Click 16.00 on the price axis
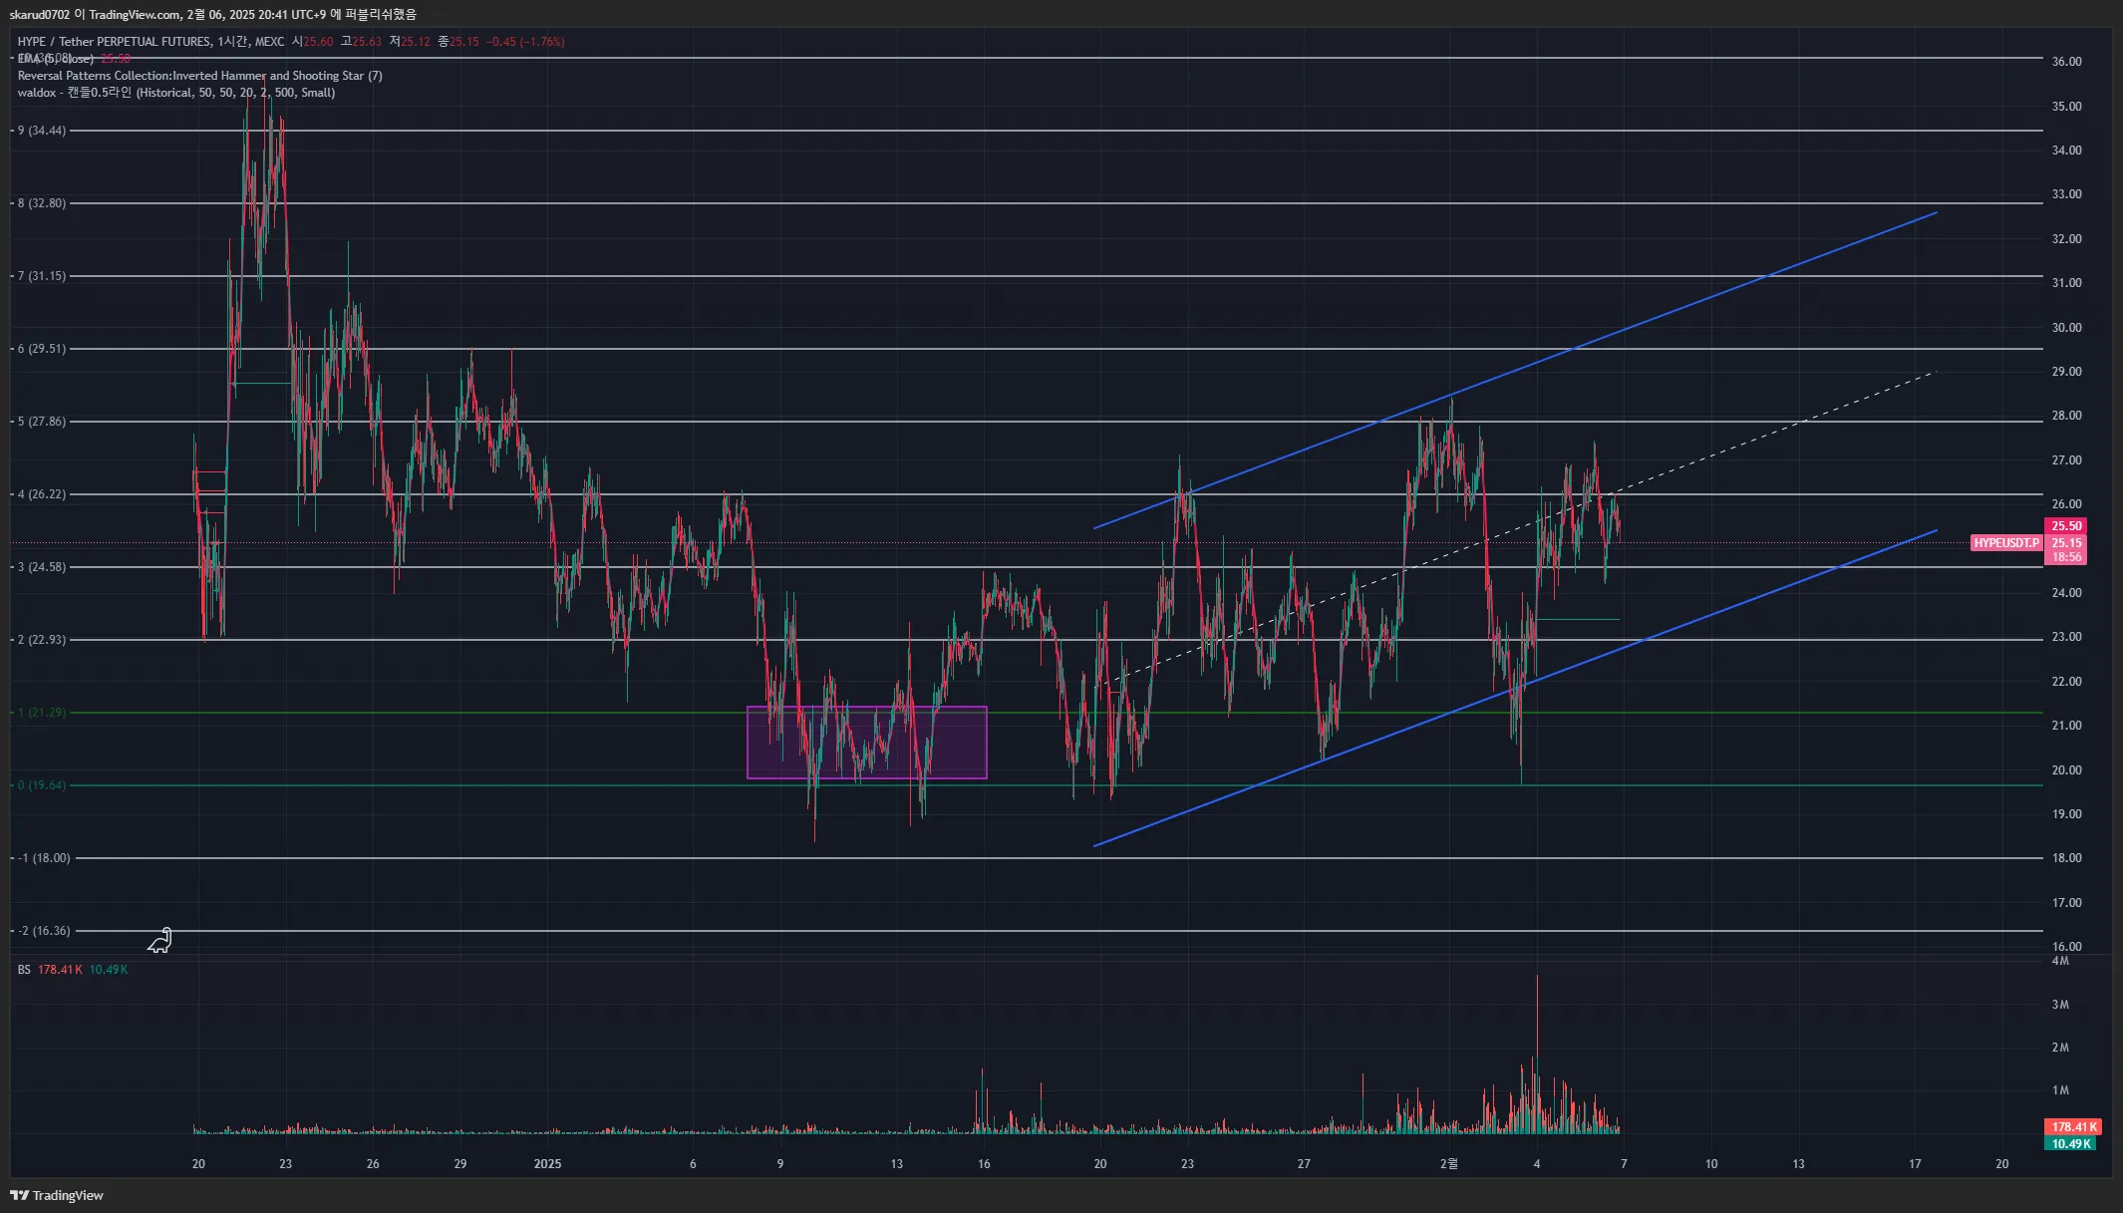Image resolution: width=2123 pixels, height=1213 pixels. pyautogui.click(x=2066, y=947)
